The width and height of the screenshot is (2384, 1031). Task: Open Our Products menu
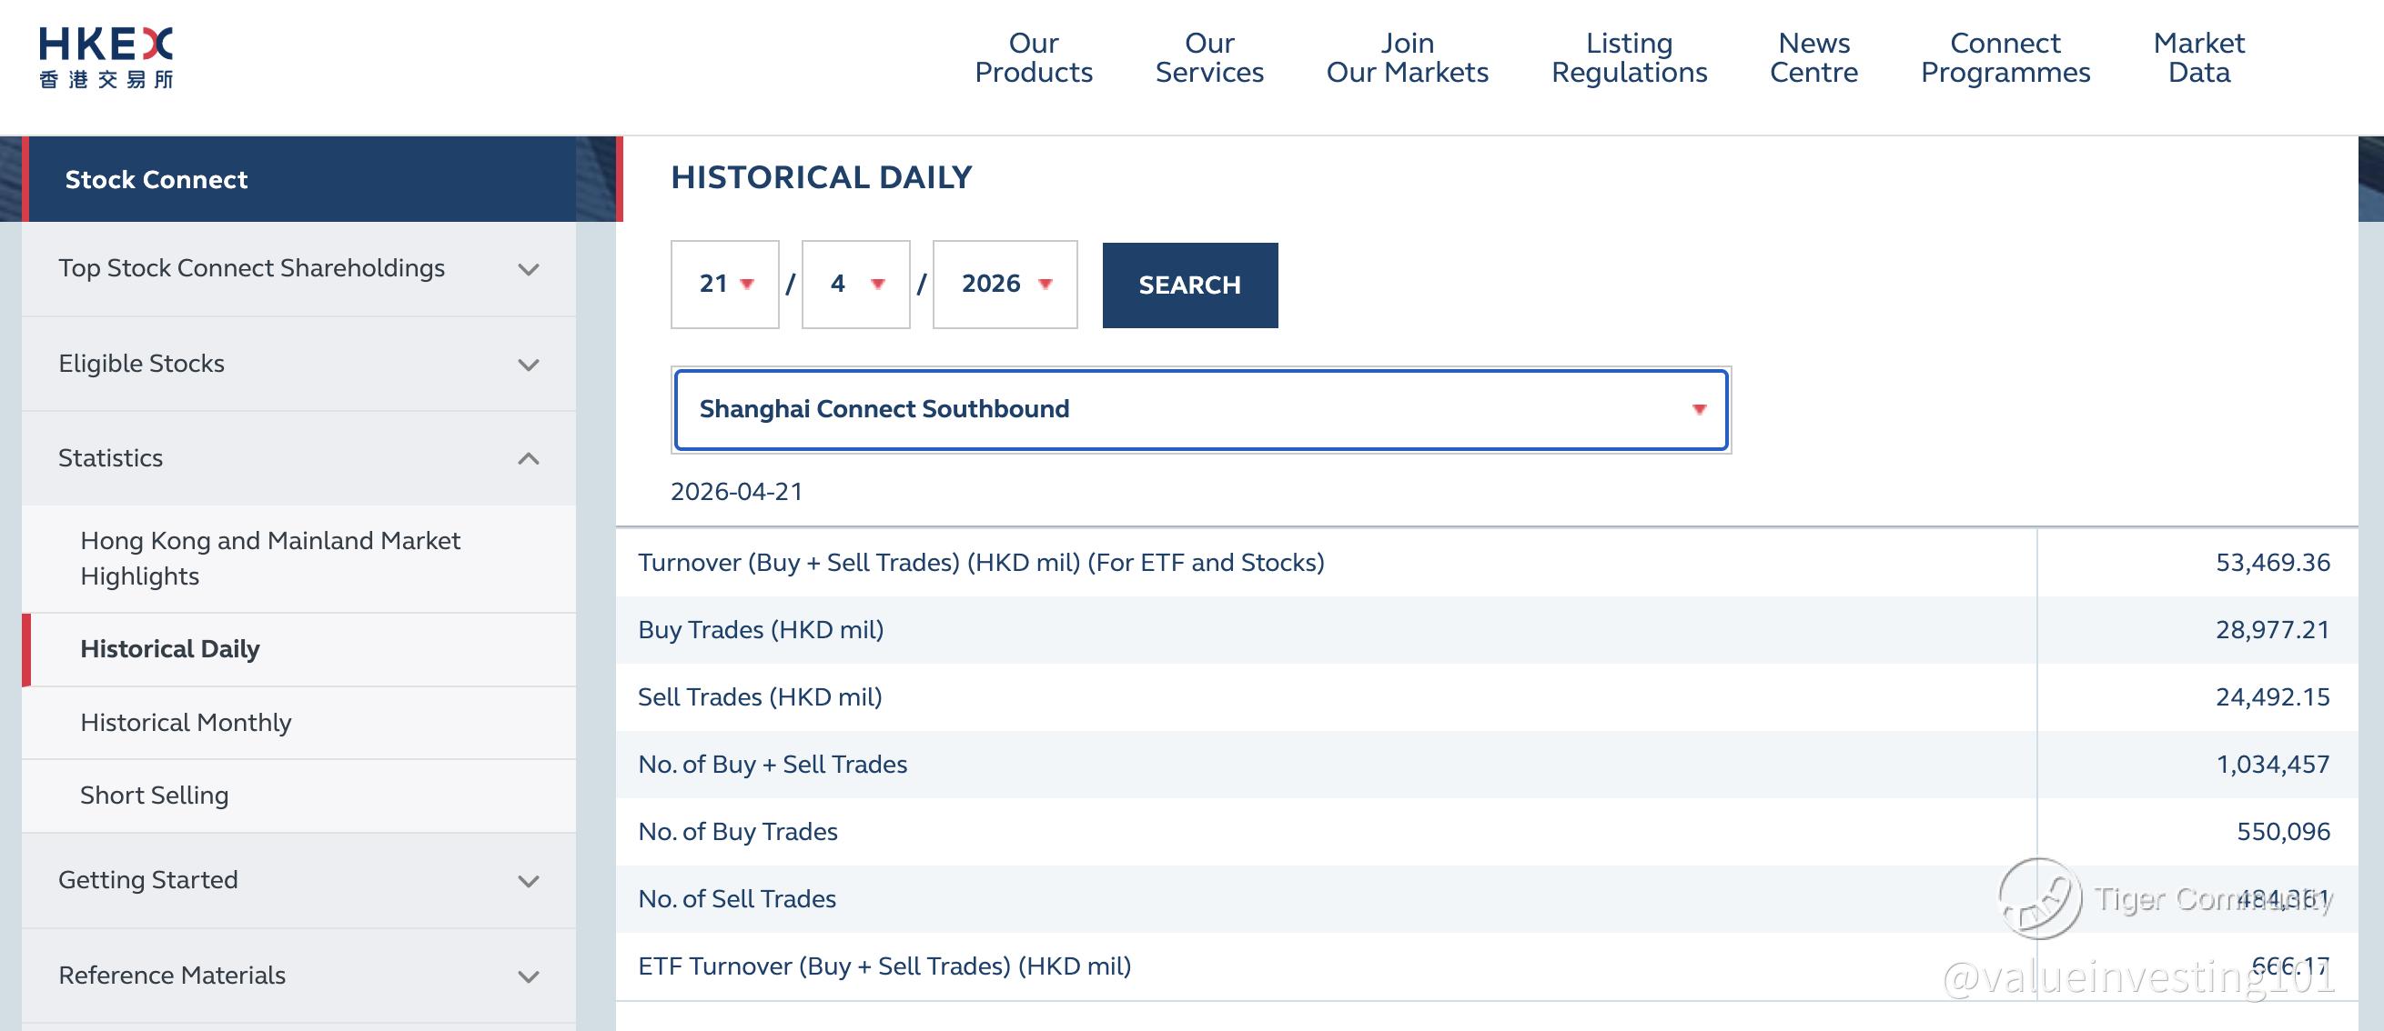(1033, 57)
